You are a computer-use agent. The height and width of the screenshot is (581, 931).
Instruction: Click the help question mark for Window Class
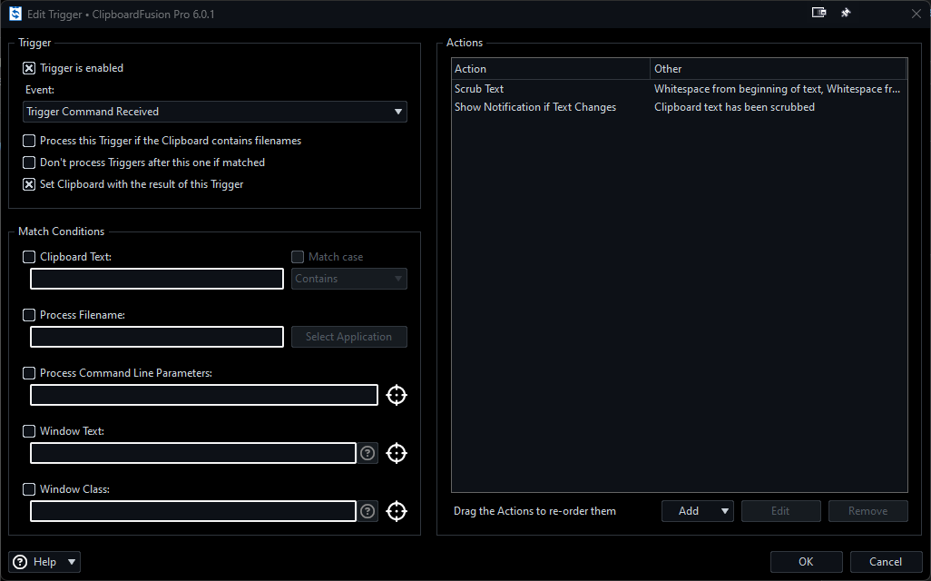point(367,511)
